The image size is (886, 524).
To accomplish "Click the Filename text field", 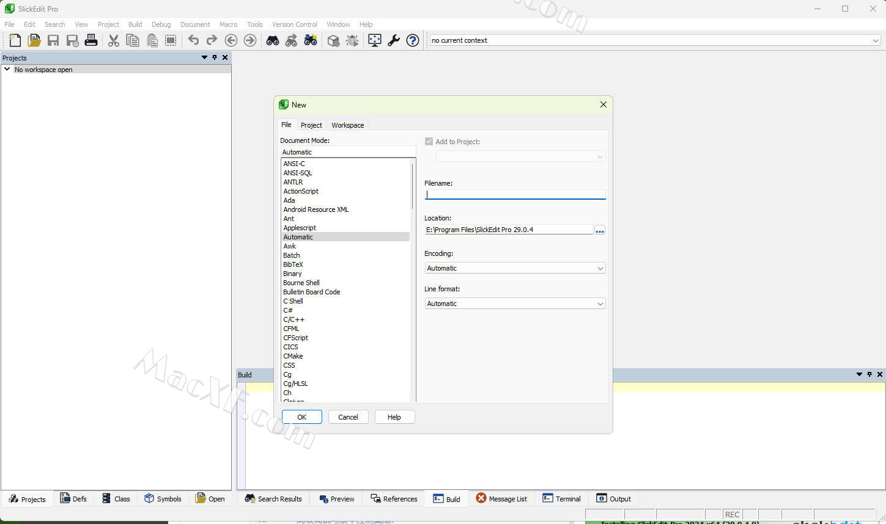I will click(515, 194).
